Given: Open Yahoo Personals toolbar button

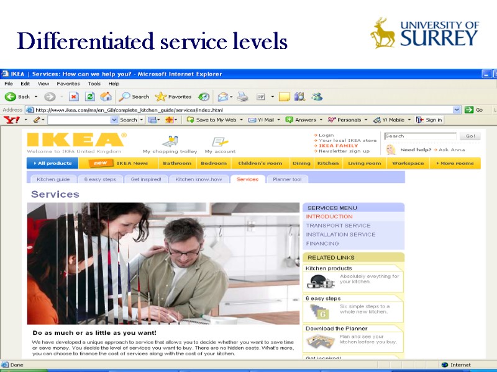Looking at the screenshot, I should pos(345,120).
